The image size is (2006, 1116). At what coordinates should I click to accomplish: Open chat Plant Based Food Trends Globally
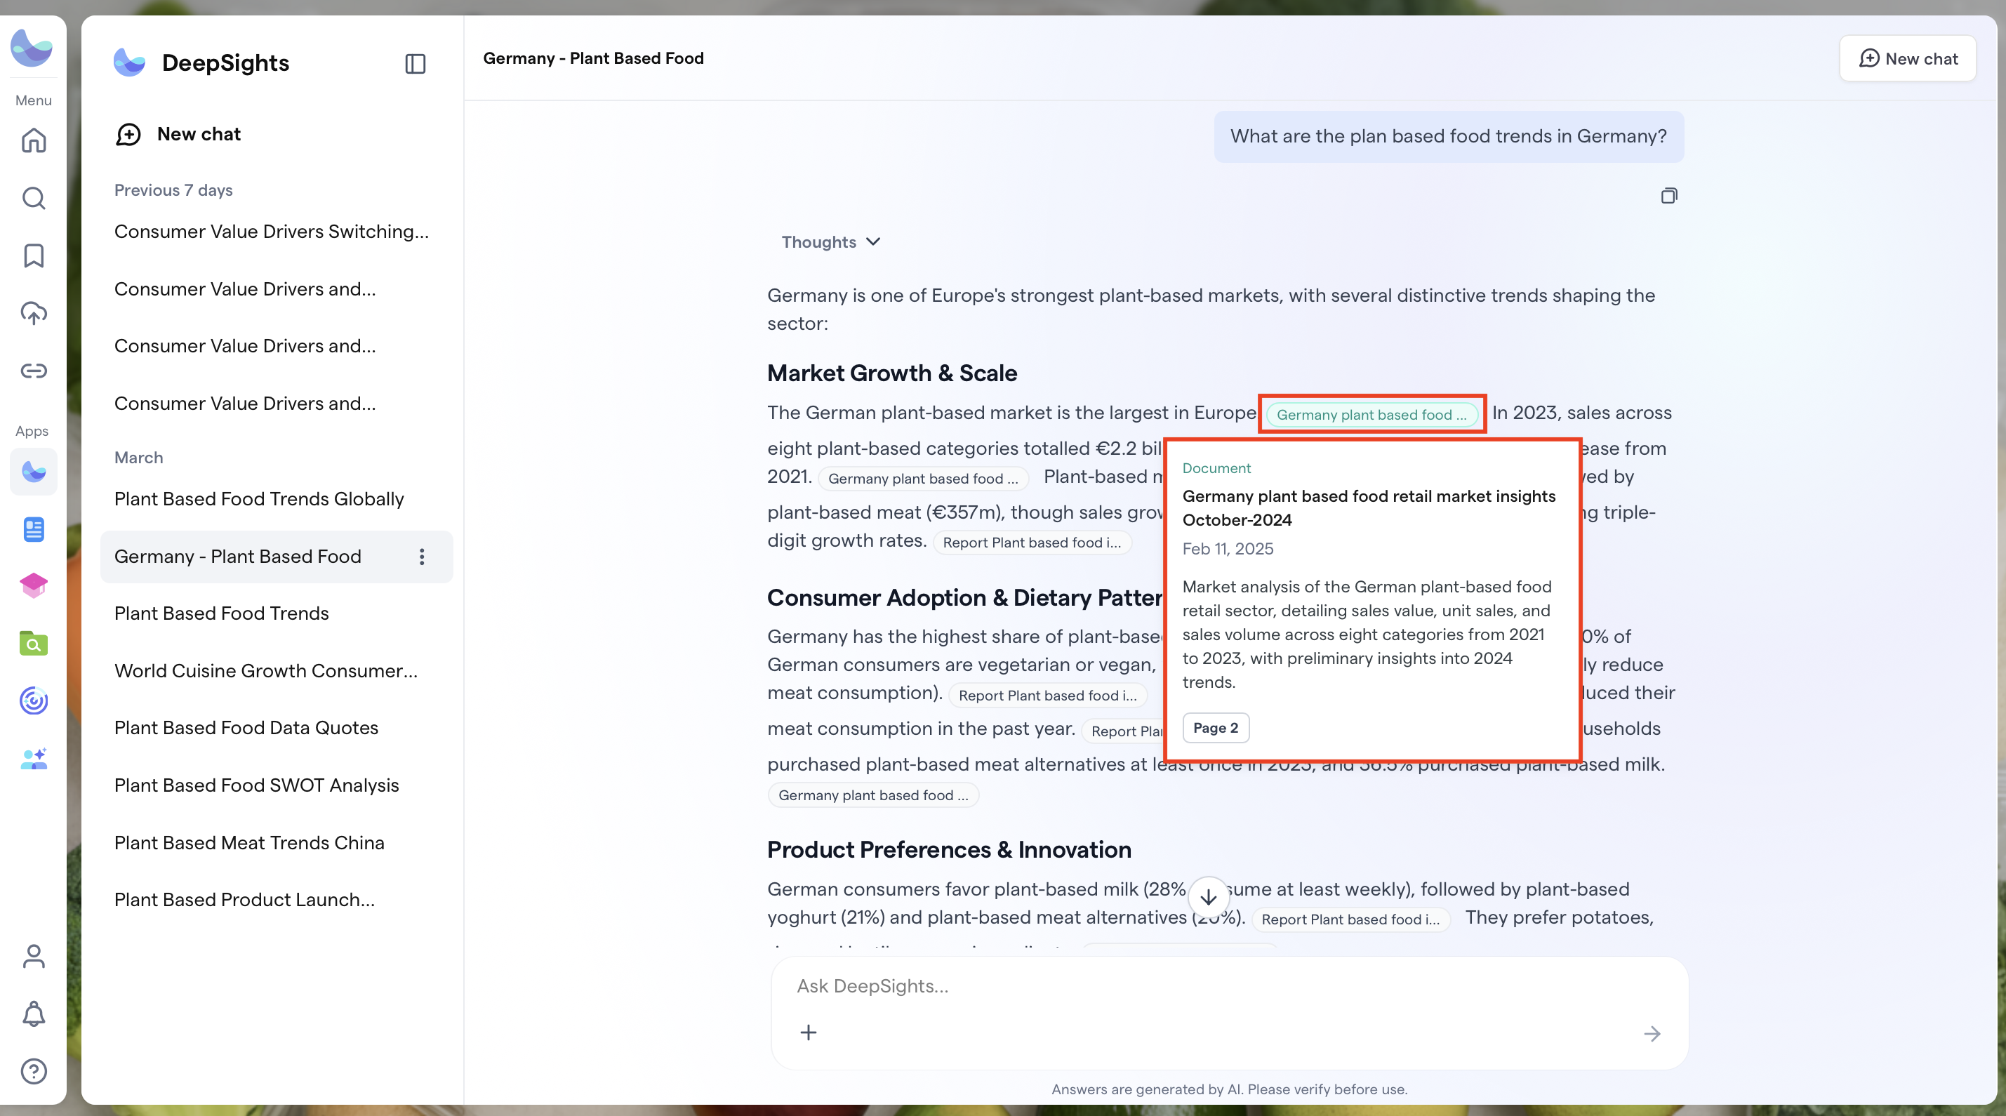[x=277, y=499]
